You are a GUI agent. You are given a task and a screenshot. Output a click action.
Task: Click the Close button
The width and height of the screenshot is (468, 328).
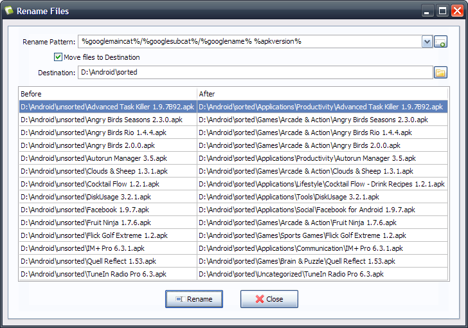click(269, 299)
